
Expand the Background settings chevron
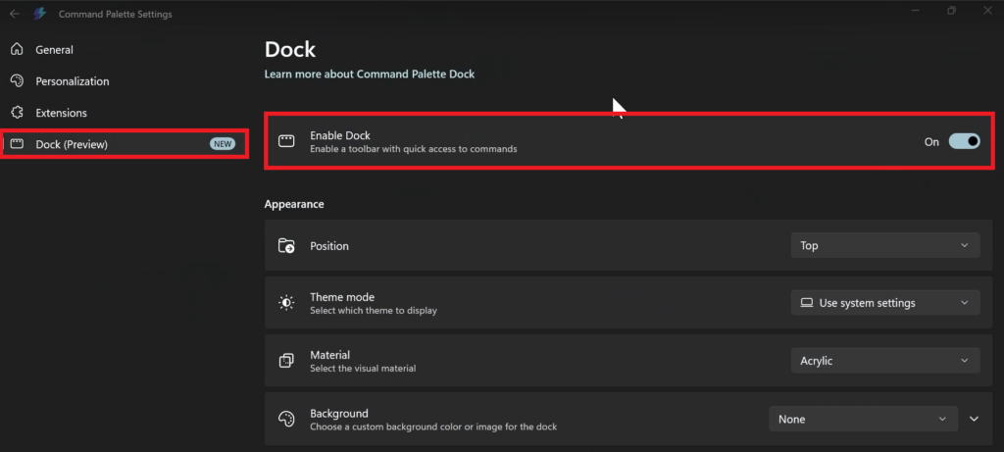pyautogui.click(x=974, y=419)
